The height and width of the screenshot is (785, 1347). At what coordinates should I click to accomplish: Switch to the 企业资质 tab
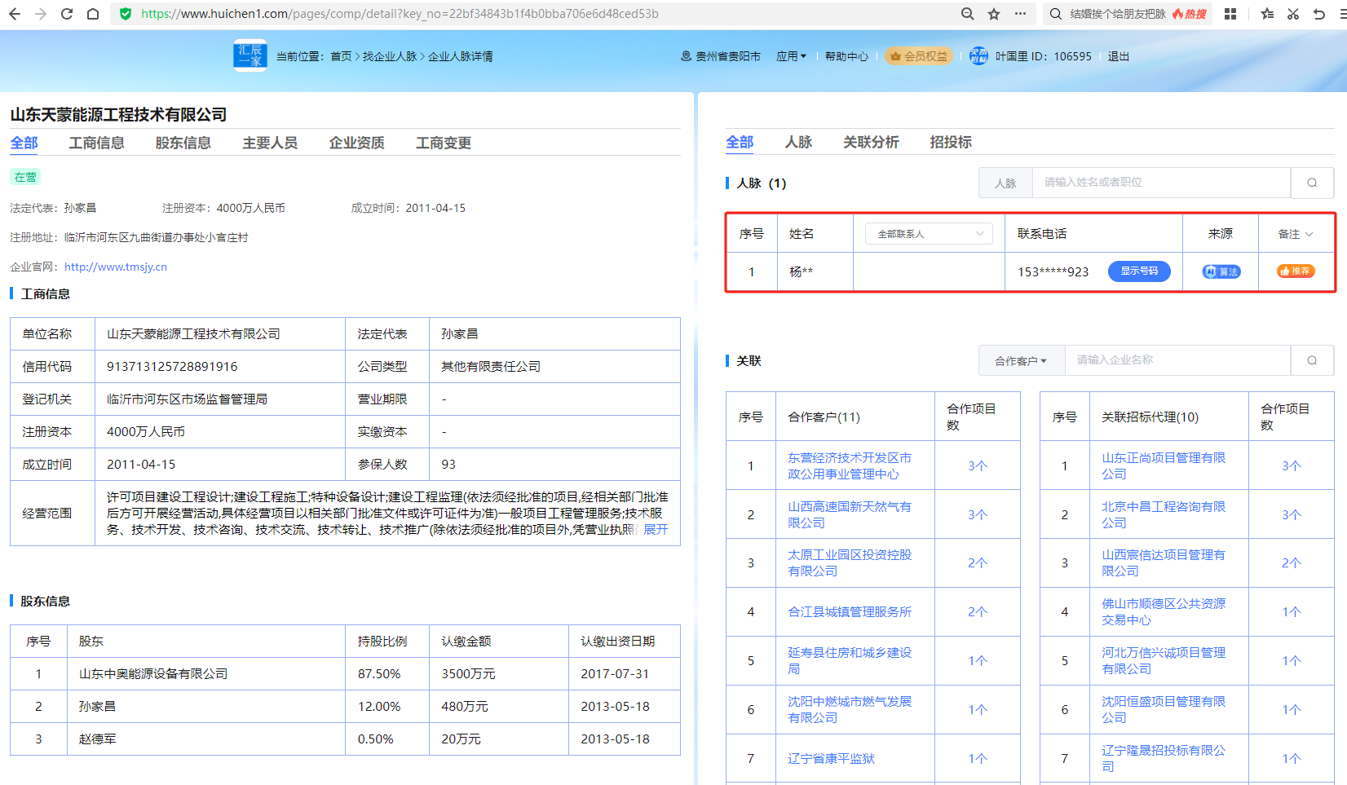(357, 143)
